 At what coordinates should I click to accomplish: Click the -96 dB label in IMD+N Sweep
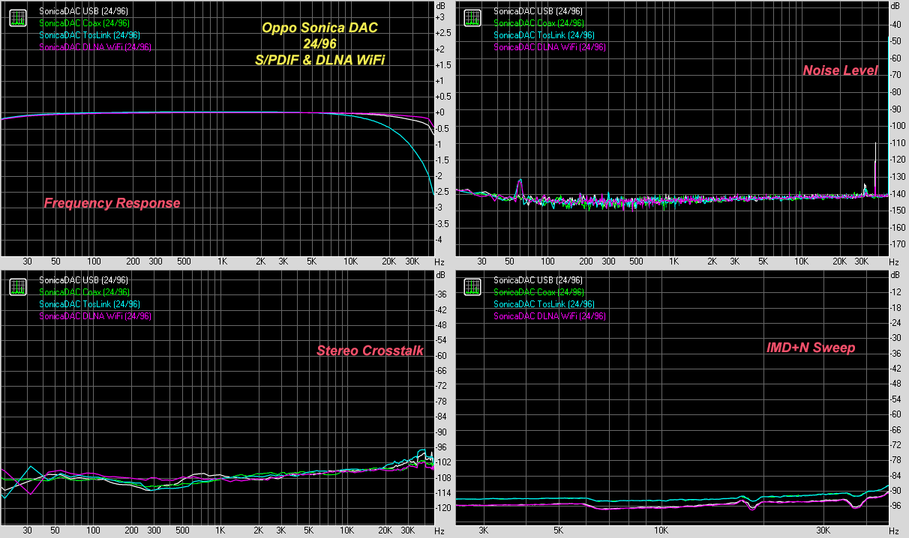894,506
